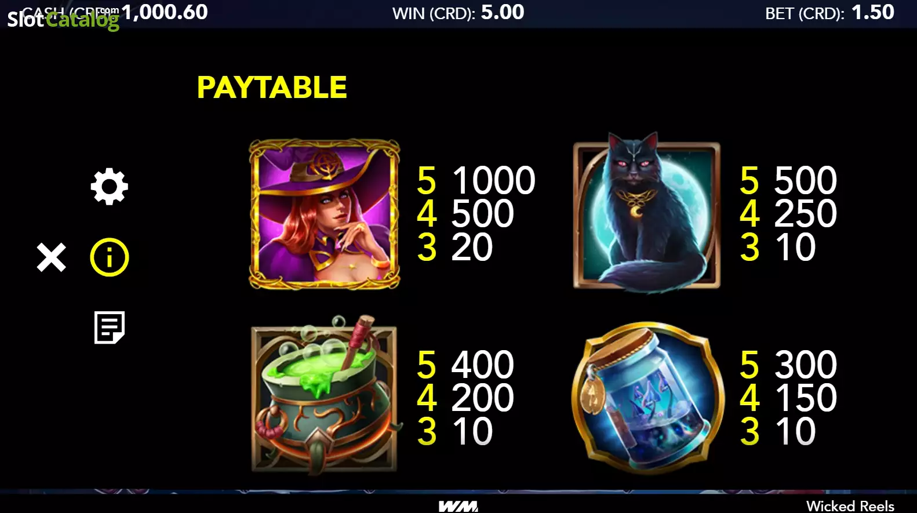This screenshot has height=513, width=917.
Task: Select the green cauldron symbol
Action: pyautogui.click(x=325, y=394)
